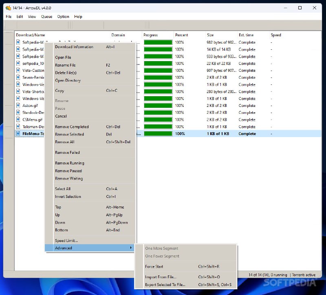Choose Export Selected To File option
Image resolution: width=326 pixels, height=295 pixels.
[x=165, y=285]
